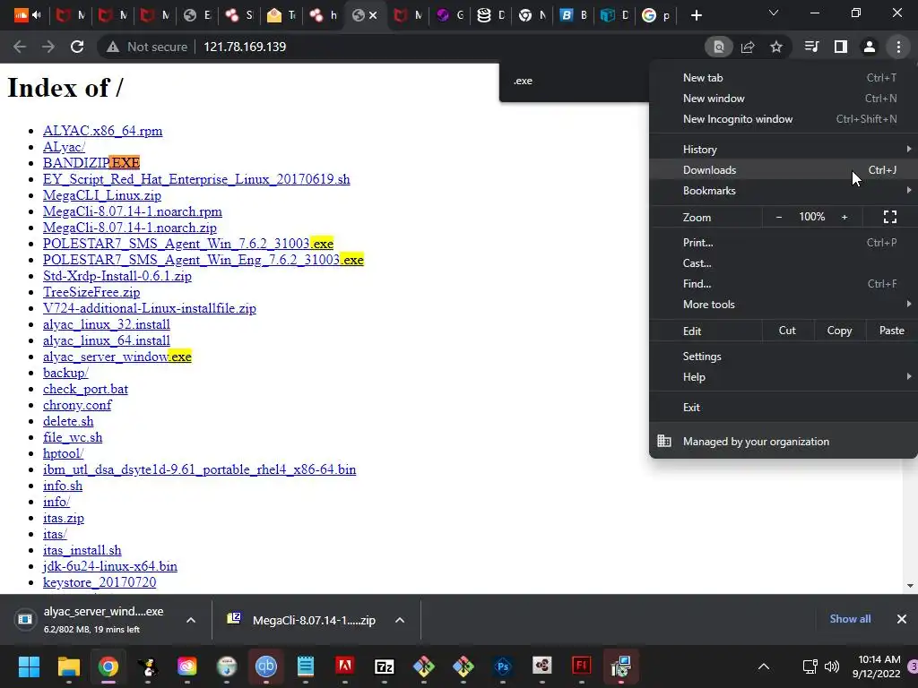Click Show all downloads
Screen dimensions: 918x688
[850, 619]
